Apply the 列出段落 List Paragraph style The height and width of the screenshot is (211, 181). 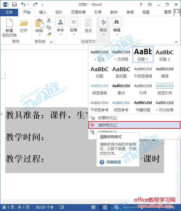click(x=165, y=106)
